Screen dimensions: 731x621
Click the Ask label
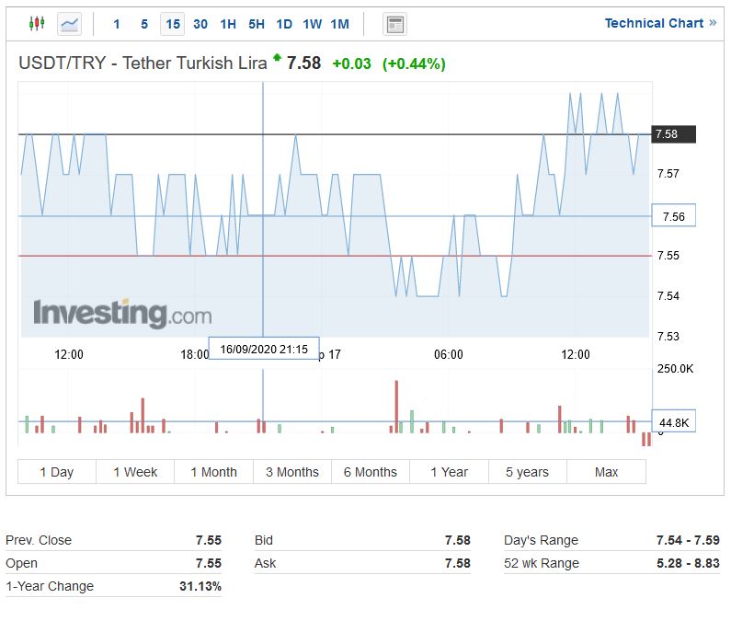pyautogui.click(x=265, y=563)
